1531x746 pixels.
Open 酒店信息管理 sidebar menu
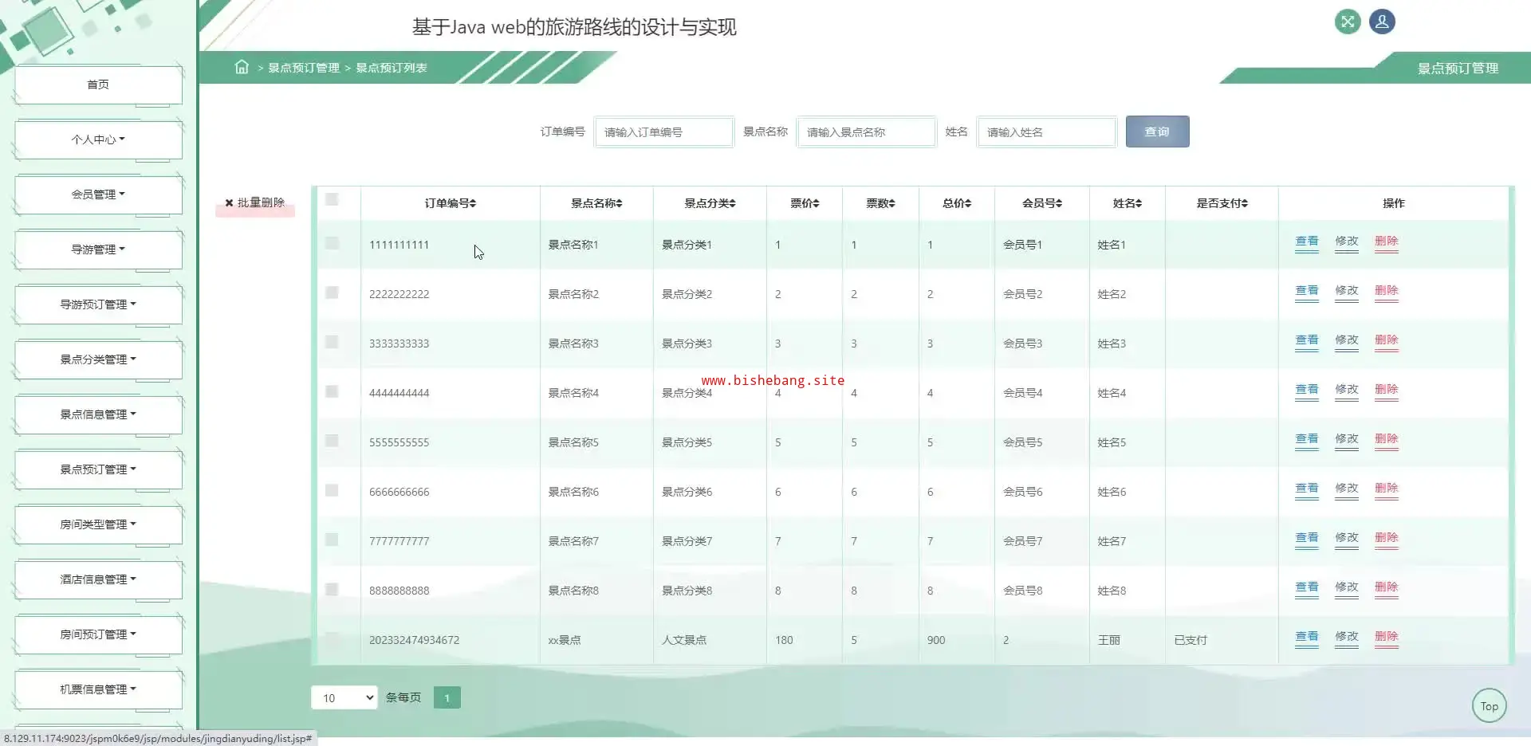98,579
